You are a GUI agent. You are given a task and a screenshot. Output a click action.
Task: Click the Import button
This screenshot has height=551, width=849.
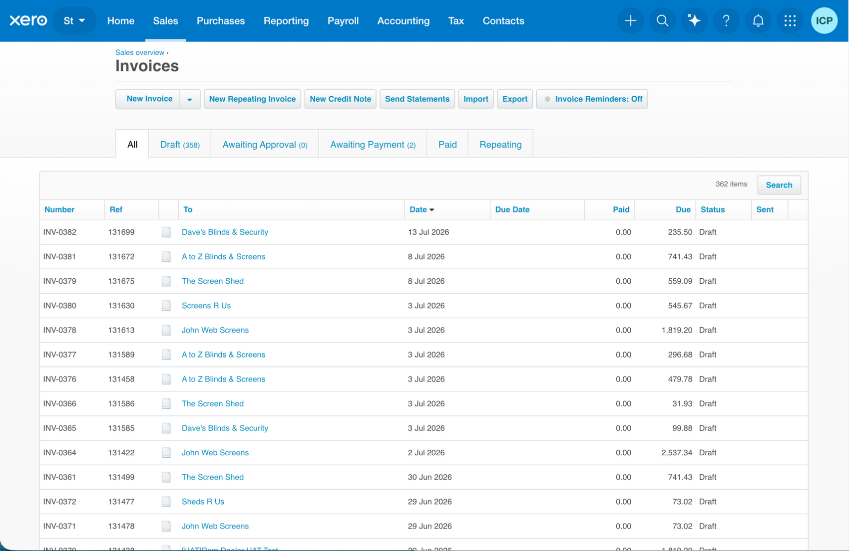(x=476, y=99)
